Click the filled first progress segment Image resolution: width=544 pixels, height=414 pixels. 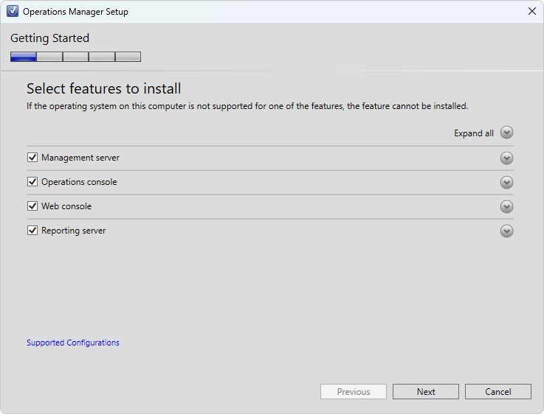[23, 57]
